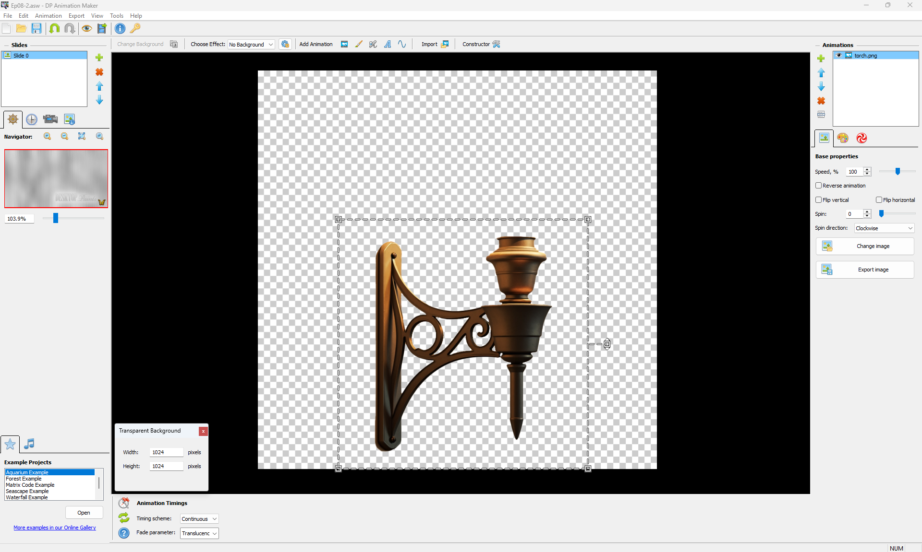This screenshot has height=552, width=922.
Task: Click the preview eye icon in toolbar
Action: [x=86, y=29]
